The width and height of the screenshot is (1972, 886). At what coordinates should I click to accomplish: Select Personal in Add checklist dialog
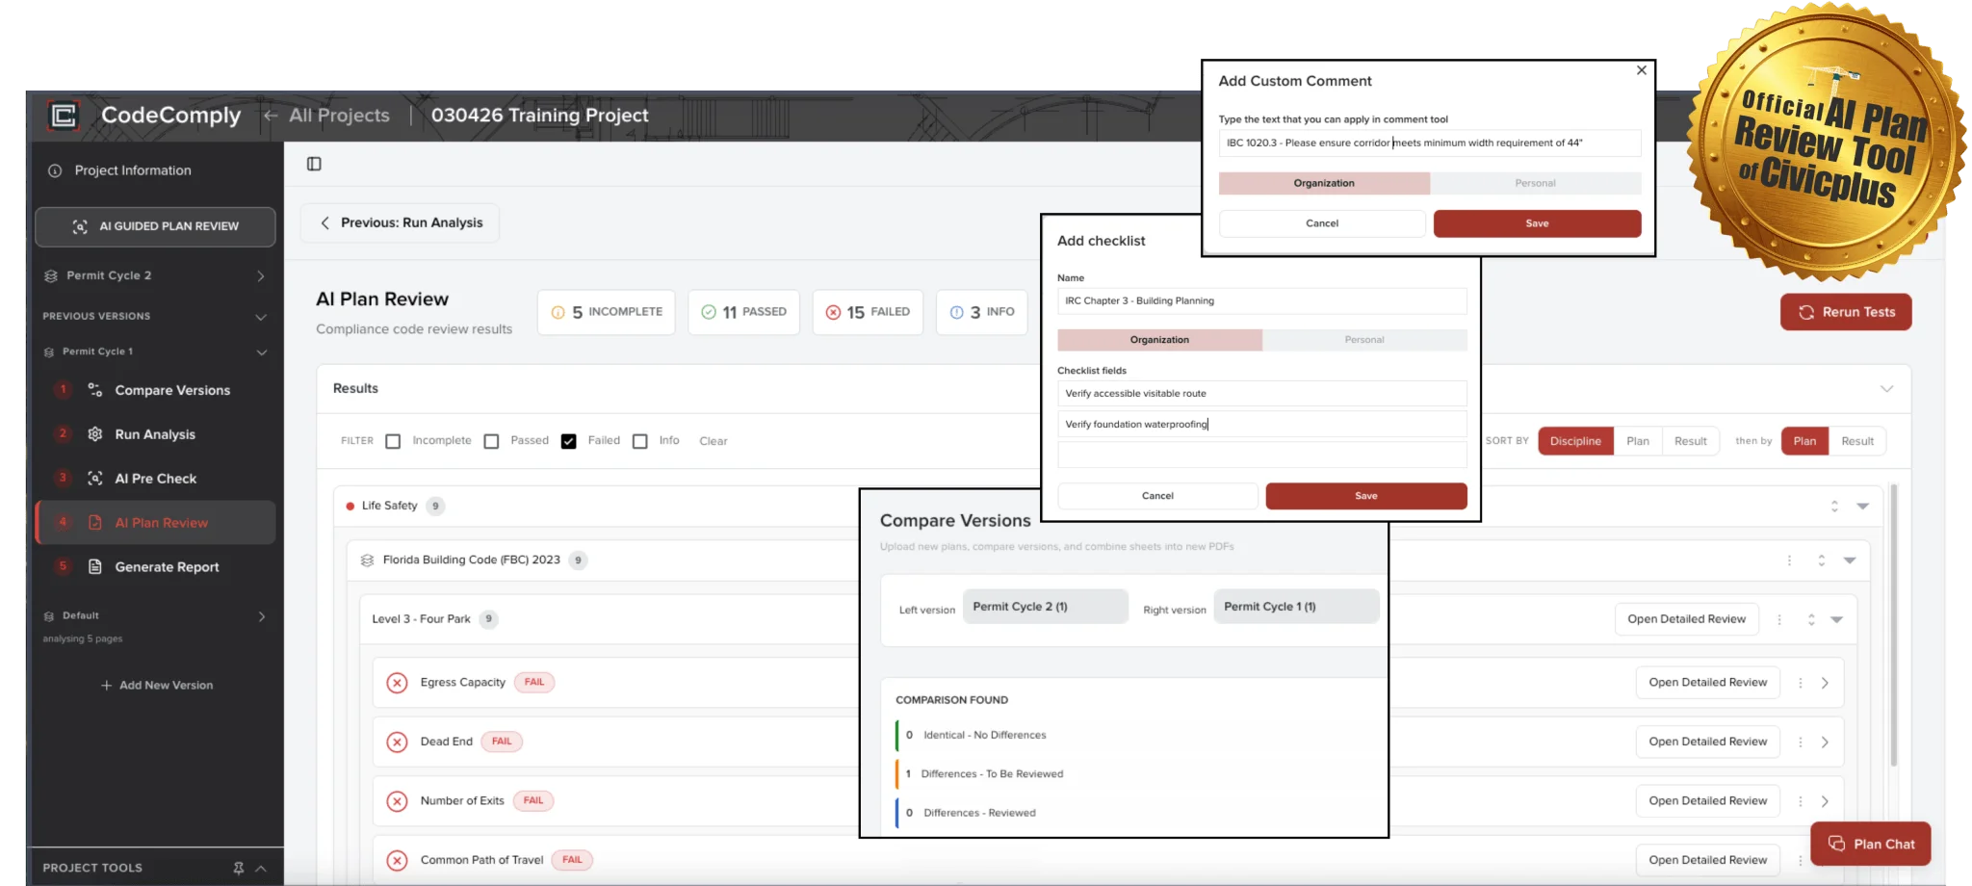[x=1364, y=340]
